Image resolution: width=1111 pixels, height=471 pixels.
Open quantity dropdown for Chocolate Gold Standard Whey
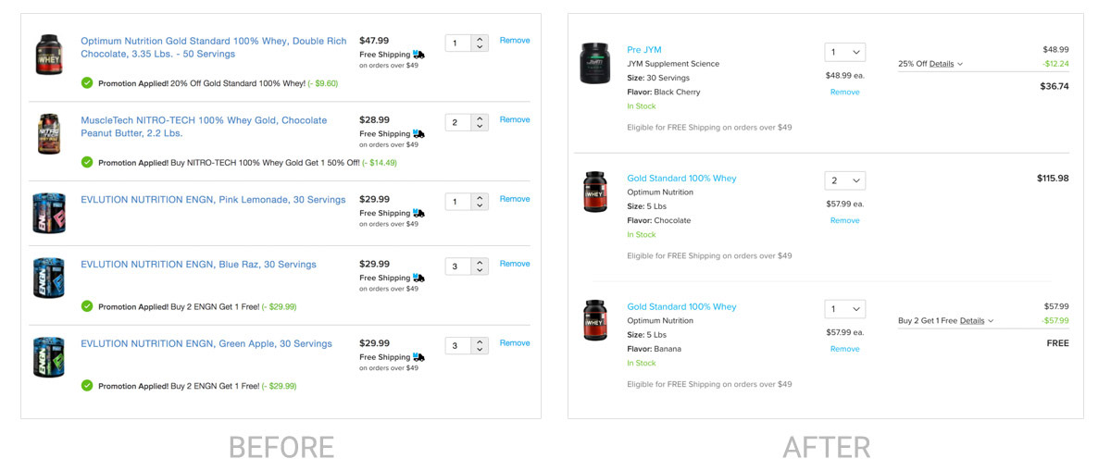coord(845,181)
